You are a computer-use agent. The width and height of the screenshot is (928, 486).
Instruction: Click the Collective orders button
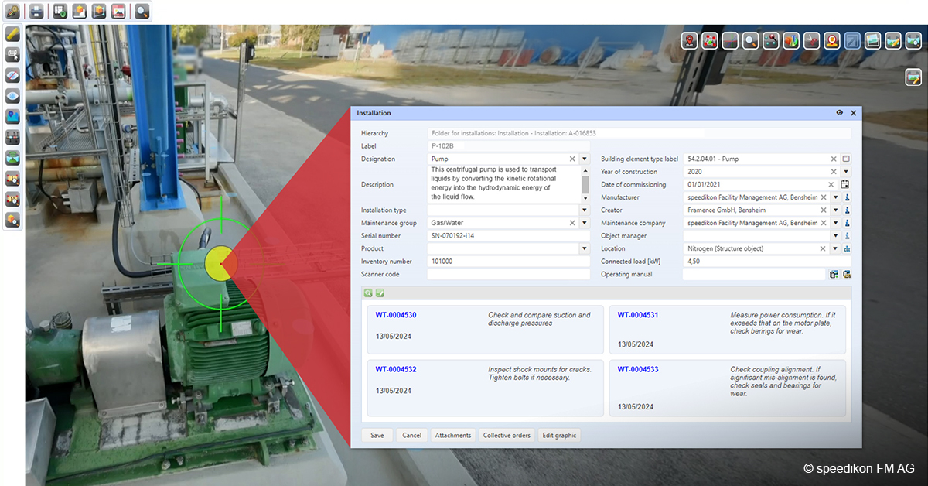(507, 436)
